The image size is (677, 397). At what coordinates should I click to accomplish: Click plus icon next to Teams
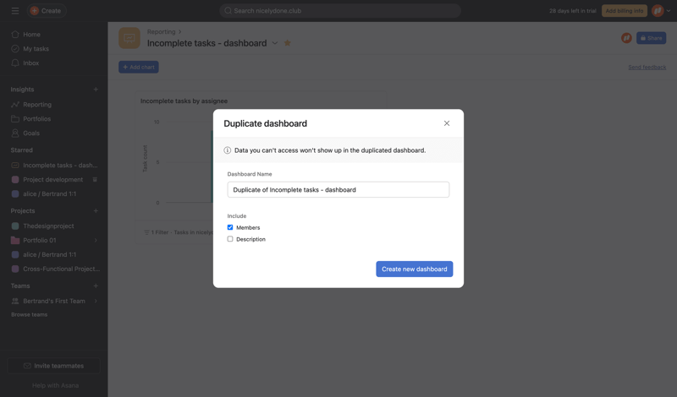pos(96,286)
